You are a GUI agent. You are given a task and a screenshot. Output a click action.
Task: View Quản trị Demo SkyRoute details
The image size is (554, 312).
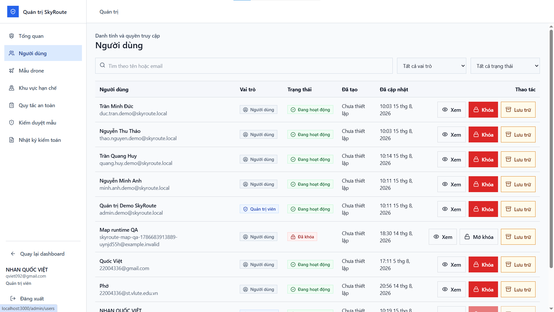coord(451,209)
